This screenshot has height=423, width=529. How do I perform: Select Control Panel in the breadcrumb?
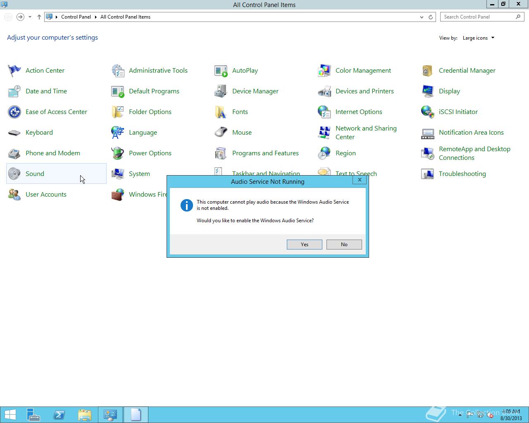pos(76,17)
